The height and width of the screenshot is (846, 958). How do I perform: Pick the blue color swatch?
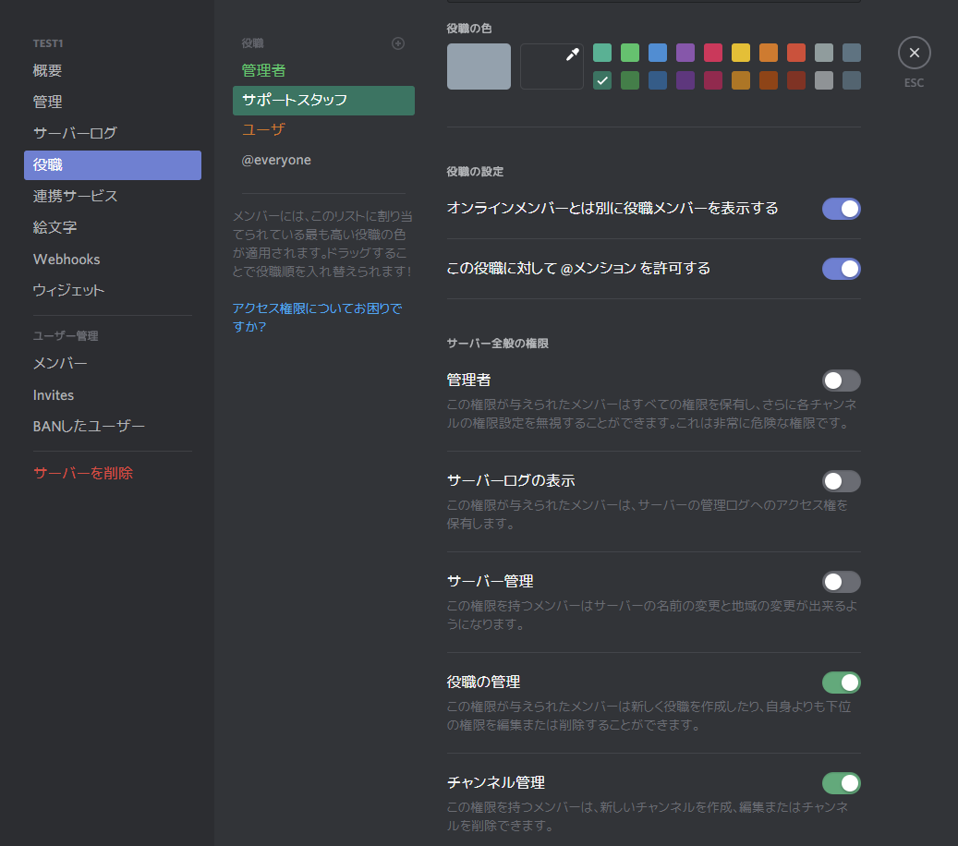click(658, 53)
